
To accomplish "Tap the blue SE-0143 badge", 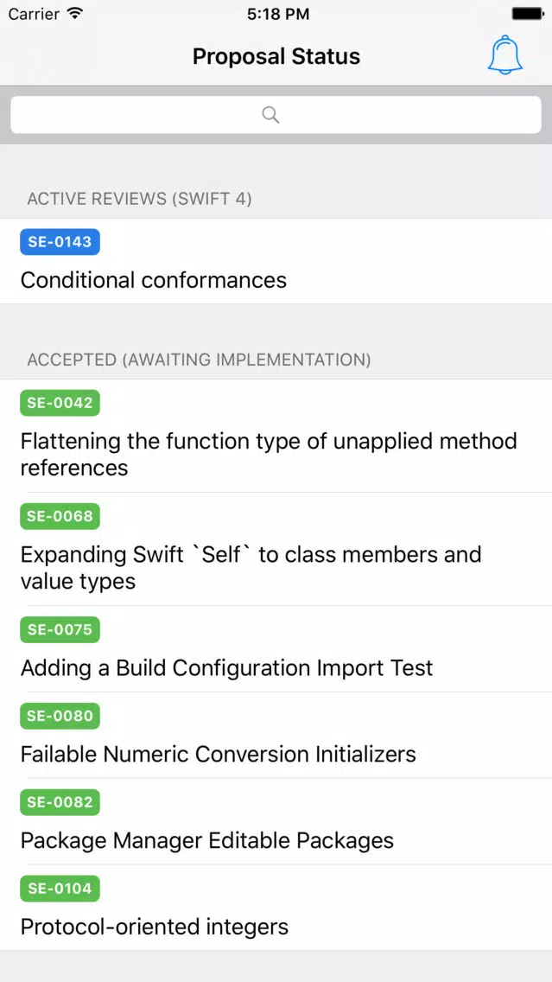I will (x=60, y=242).
